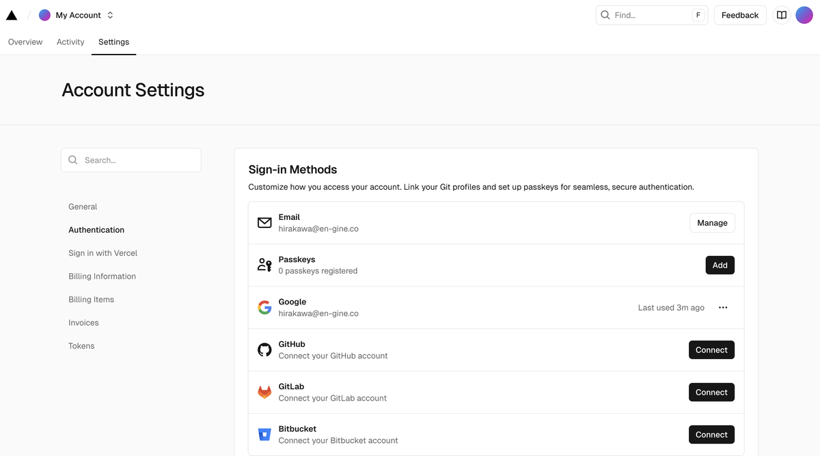Connect your GitHub account
This screenshot has width=820, height=456.
coord(711,350)
